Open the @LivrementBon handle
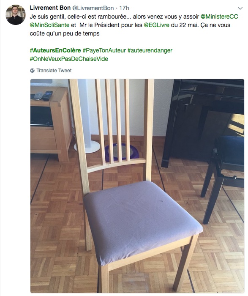The image size is (248, 296). (x=93, y=8)
